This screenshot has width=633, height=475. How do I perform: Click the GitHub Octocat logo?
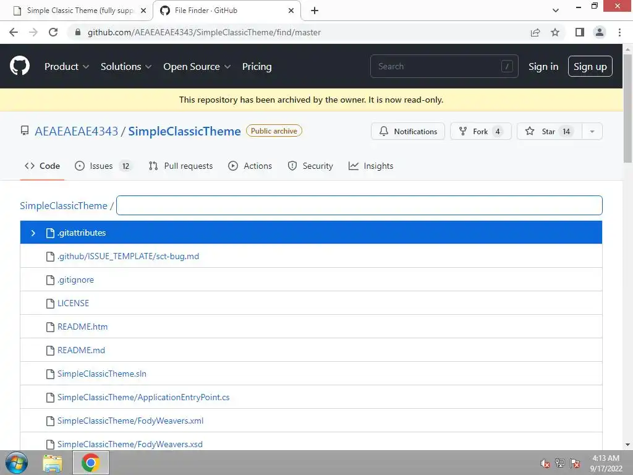coord(20,66)
